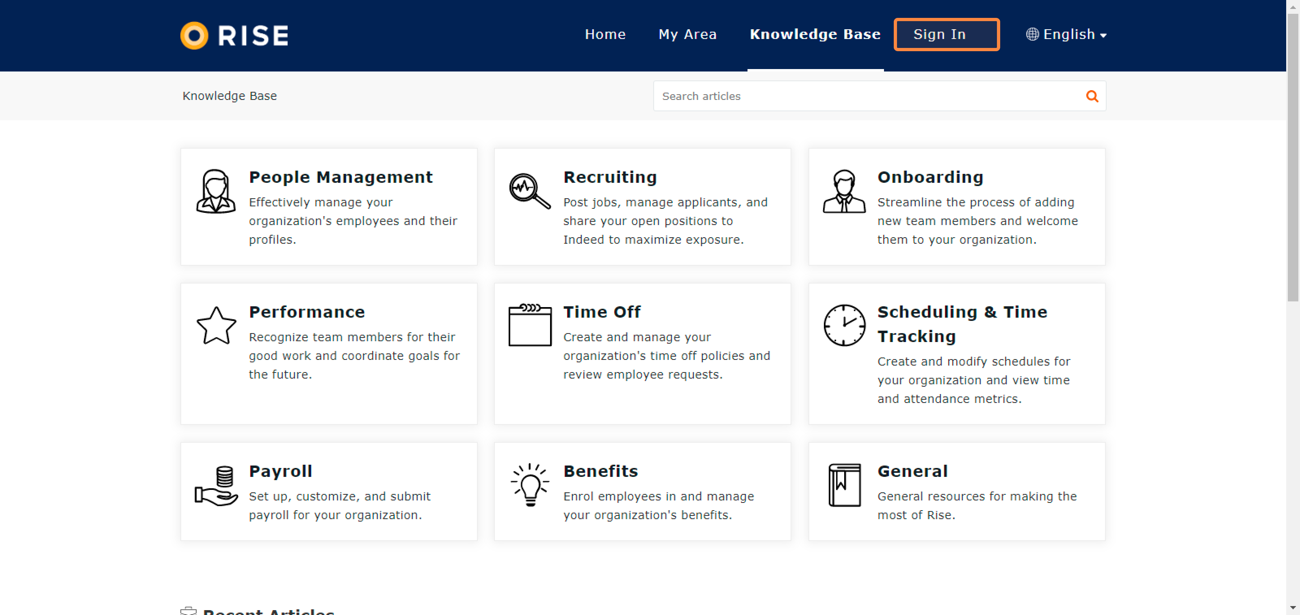The width and height of the screenshot is (1300, 615).
Task: Open the Time Off category heading
Action: [x=602, y=312]
